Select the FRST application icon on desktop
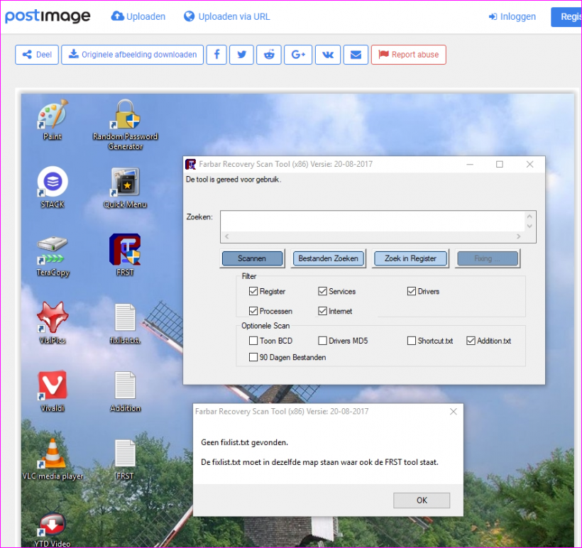Image resolution: width=582 pixels, height=548 pixels. (125, 255)
